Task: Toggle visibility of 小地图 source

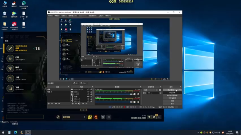Action: [88, 94]
